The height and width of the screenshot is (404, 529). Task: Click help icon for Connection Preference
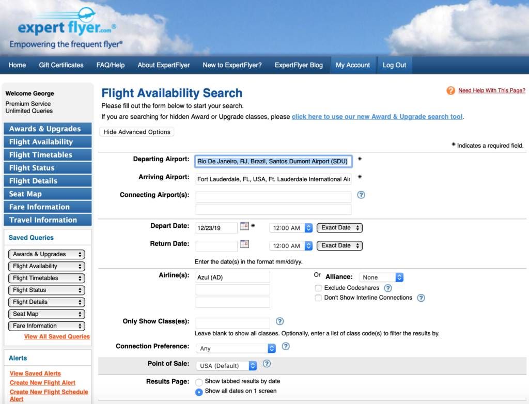[286, 346]
